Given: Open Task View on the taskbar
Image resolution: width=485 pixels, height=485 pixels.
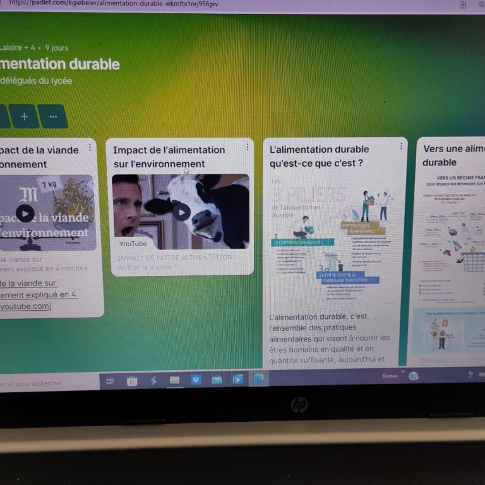Looking at the screenshot, I should [x=110, y=381].
